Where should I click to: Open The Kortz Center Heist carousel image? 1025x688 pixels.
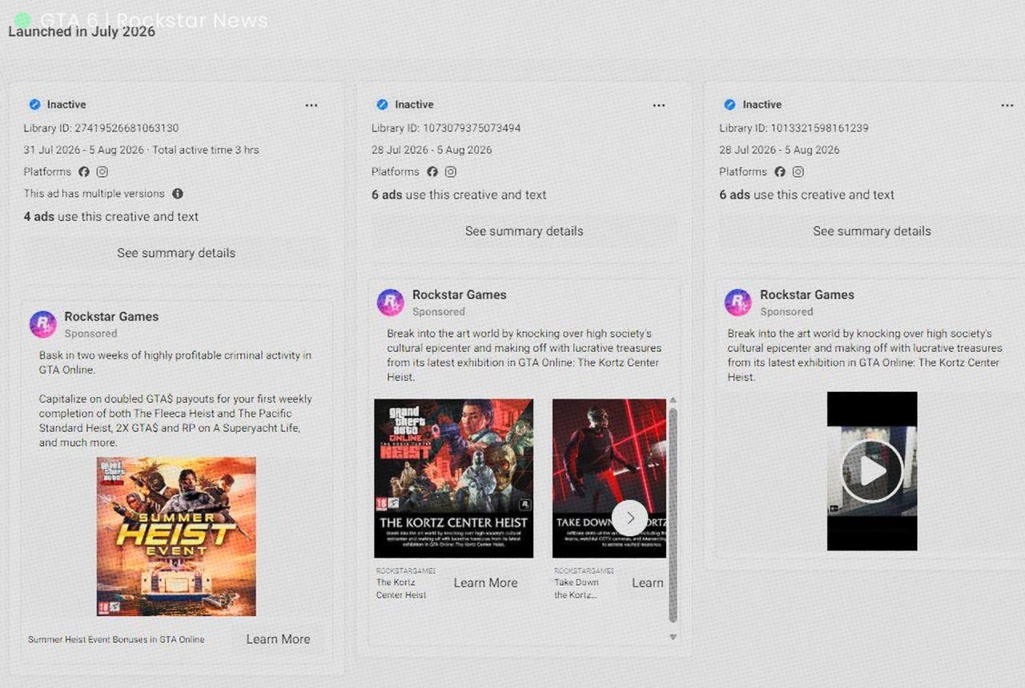(454, 478)
